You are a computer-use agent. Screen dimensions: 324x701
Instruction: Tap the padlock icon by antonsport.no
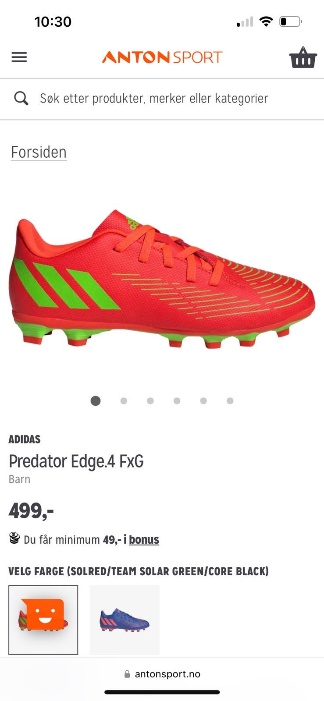point(127,674)
